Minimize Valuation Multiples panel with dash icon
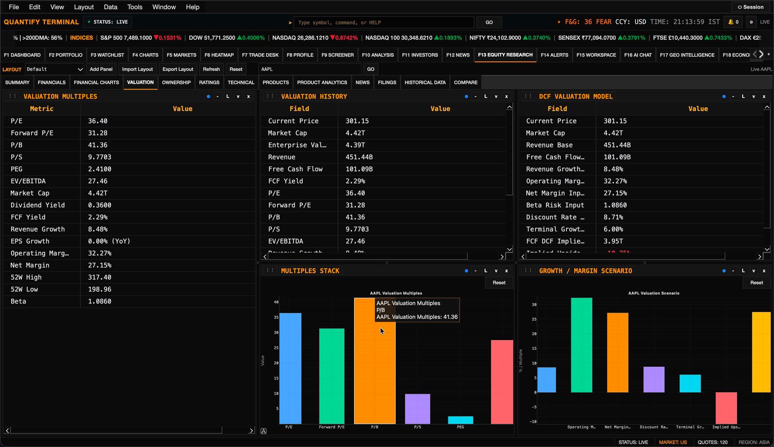 pos(218,96)
